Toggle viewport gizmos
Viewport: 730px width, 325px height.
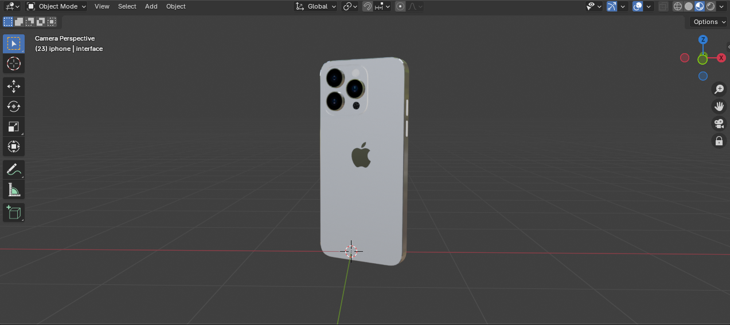[612, 6]
